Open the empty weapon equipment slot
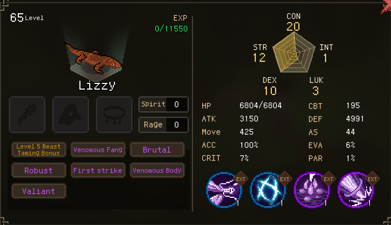This screenshot has height=225, width=391. pos(27,115)
